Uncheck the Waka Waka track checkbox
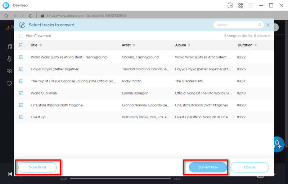The width and height of the screenshot is (288, 184). tap(21, 57)
